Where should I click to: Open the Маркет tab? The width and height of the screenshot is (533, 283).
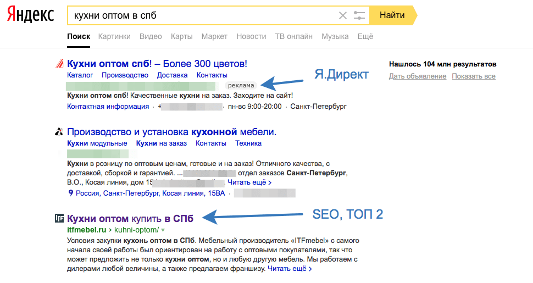click(214, 36)
